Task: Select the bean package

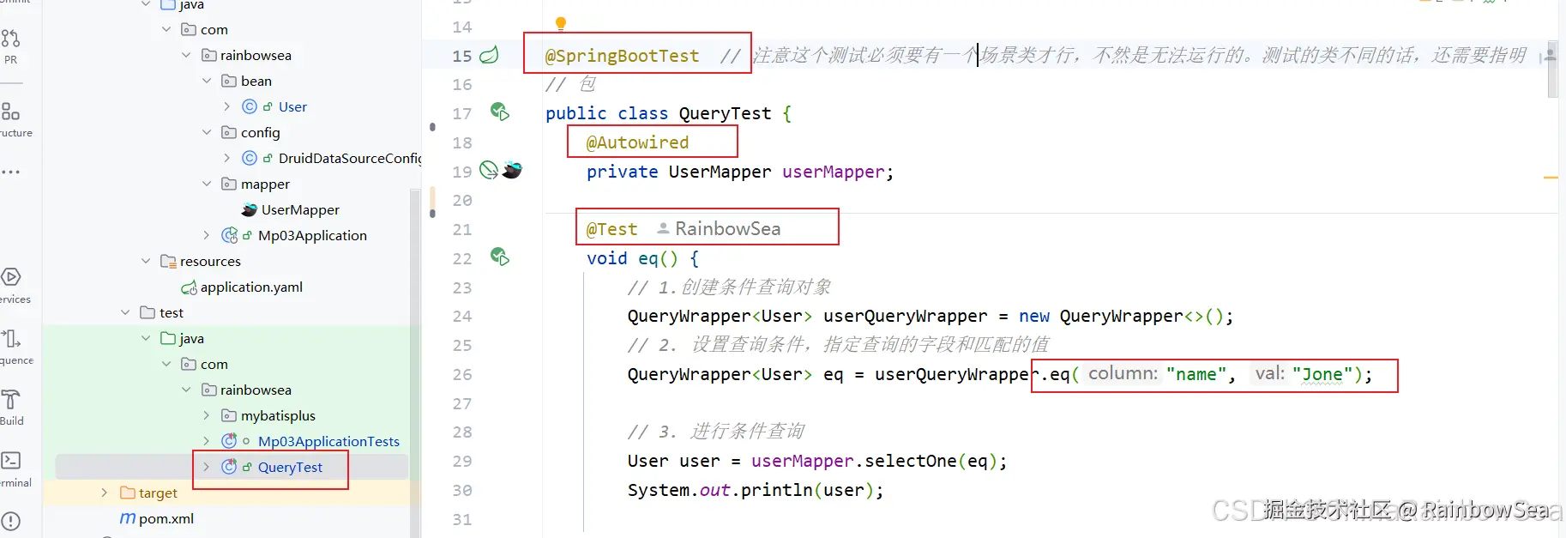Action: pos(256,81)
